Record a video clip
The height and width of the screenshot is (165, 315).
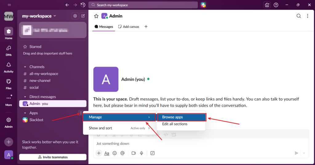pyautogui.click(x=134, y=153)
